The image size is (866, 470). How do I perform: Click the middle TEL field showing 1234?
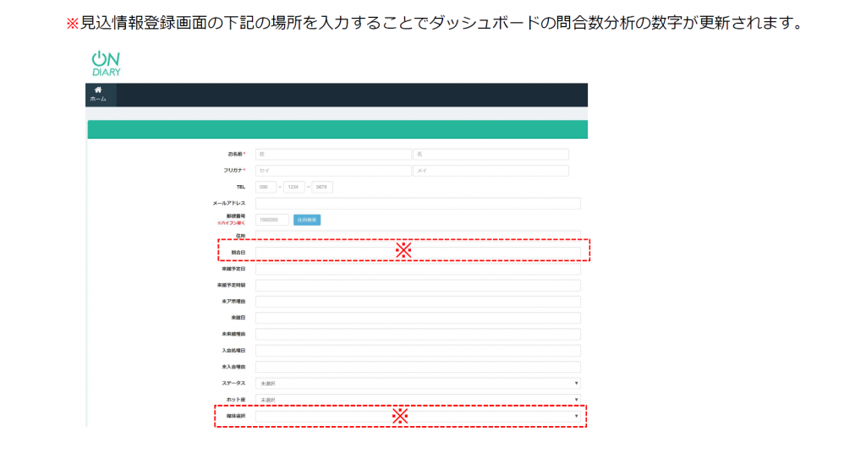293,187
